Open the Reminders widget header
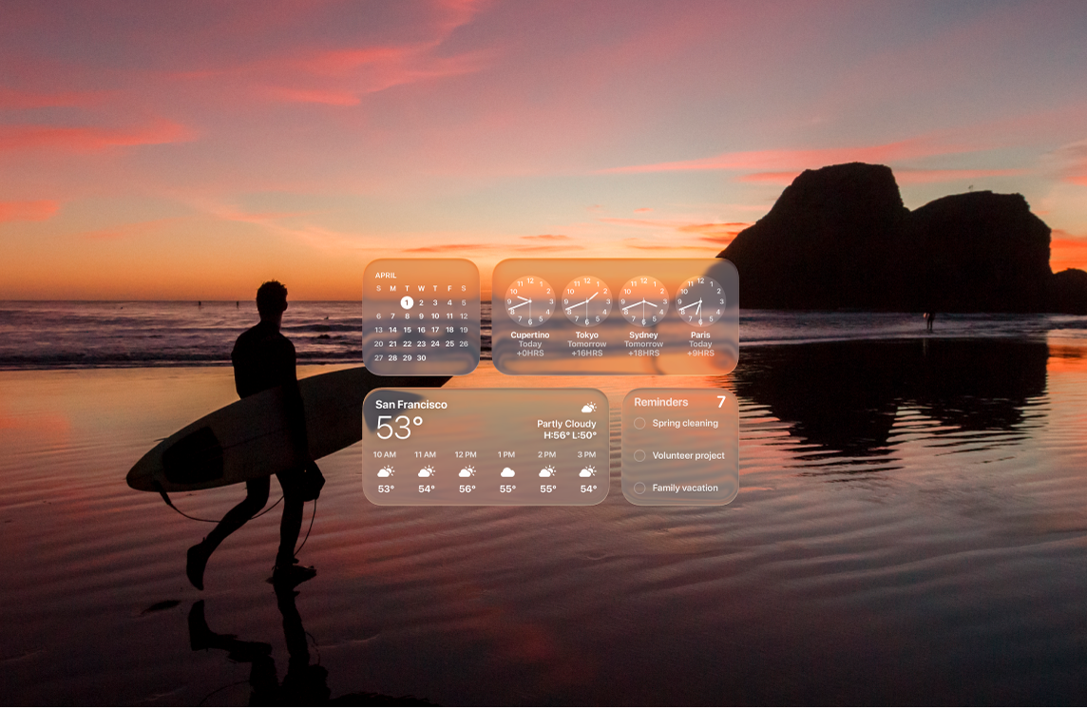Image resolution: width=1087 pixels, height=709 pixels. [x=661, y=401]
